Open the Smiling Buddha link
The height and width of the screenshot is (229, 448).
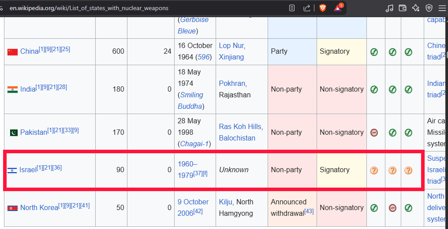[x=190, y=101]
